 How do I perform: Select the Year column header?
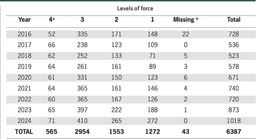(x=24, y=20)
